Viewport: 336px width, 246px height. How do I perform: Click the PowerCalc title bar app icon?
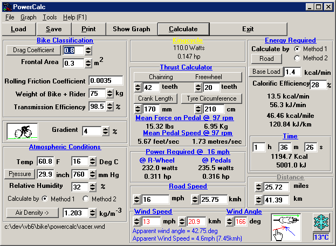8,7
